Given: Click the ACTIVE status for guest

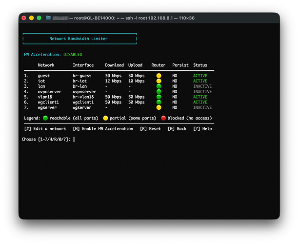Looking at the screenshot, I should 200,76.
